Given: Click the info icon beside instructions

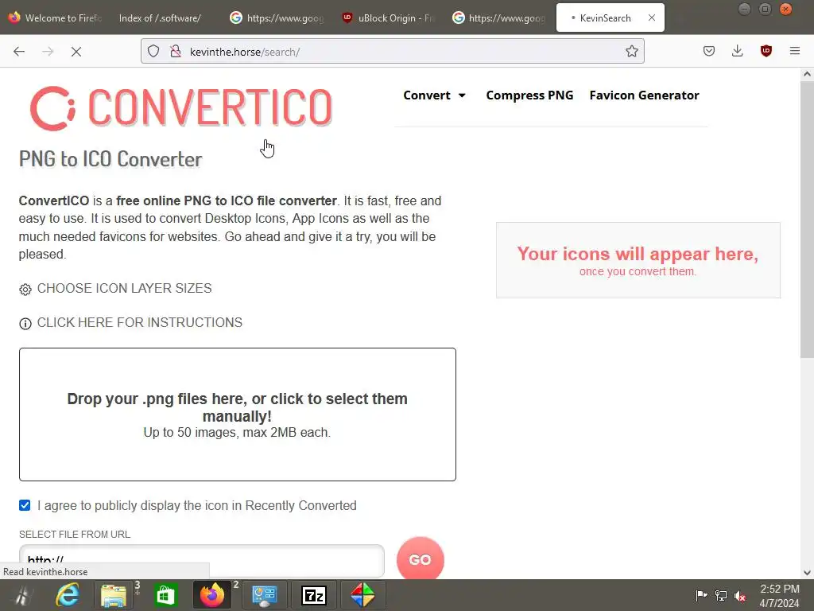Looking at the screenshot, I should (x=25, y=324).
